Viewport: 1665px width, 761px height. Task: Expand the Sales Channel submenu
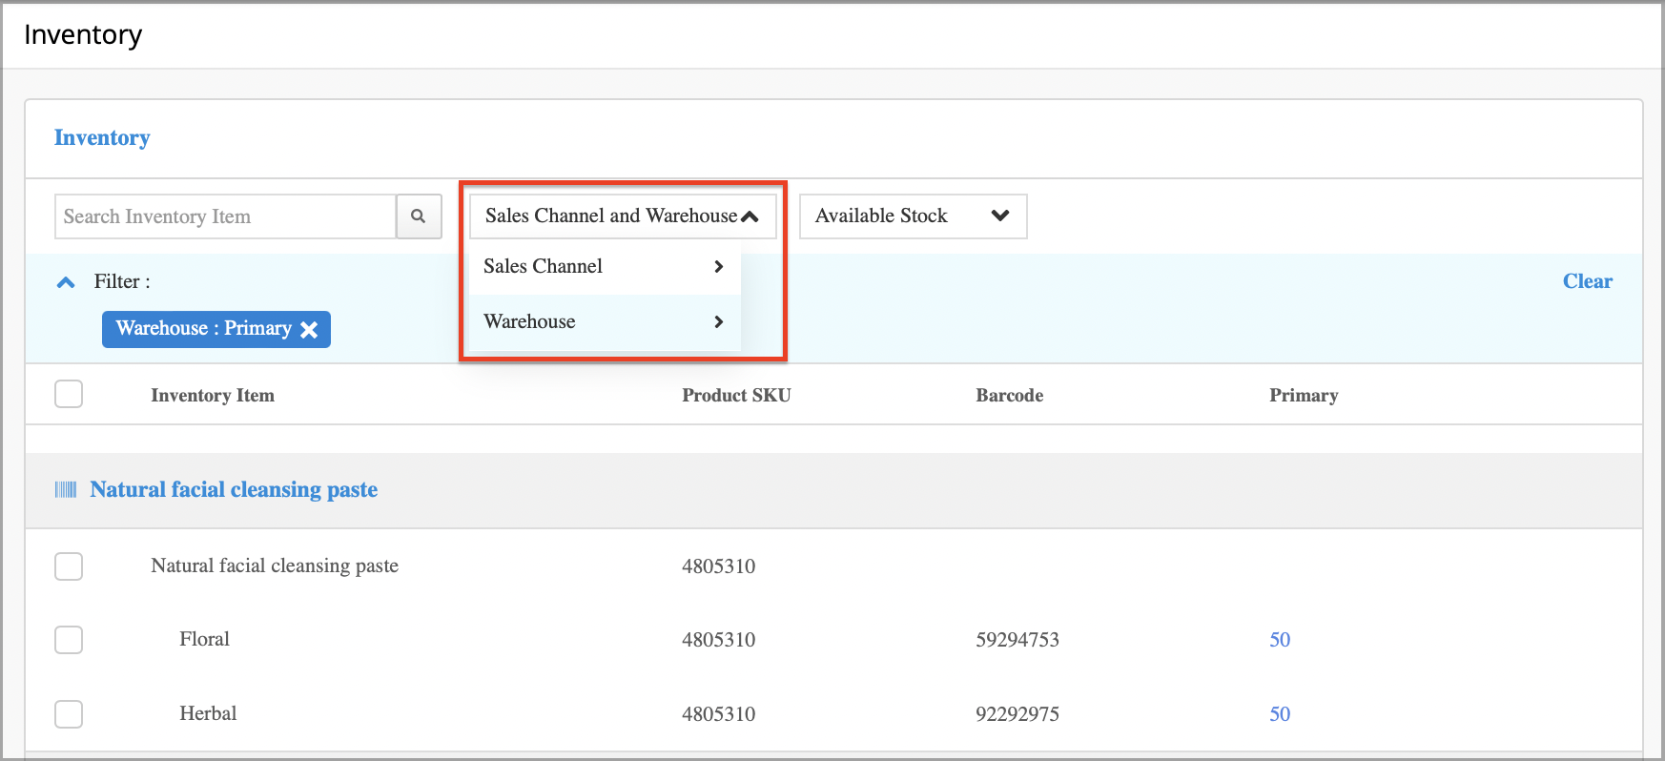point(605,267)
